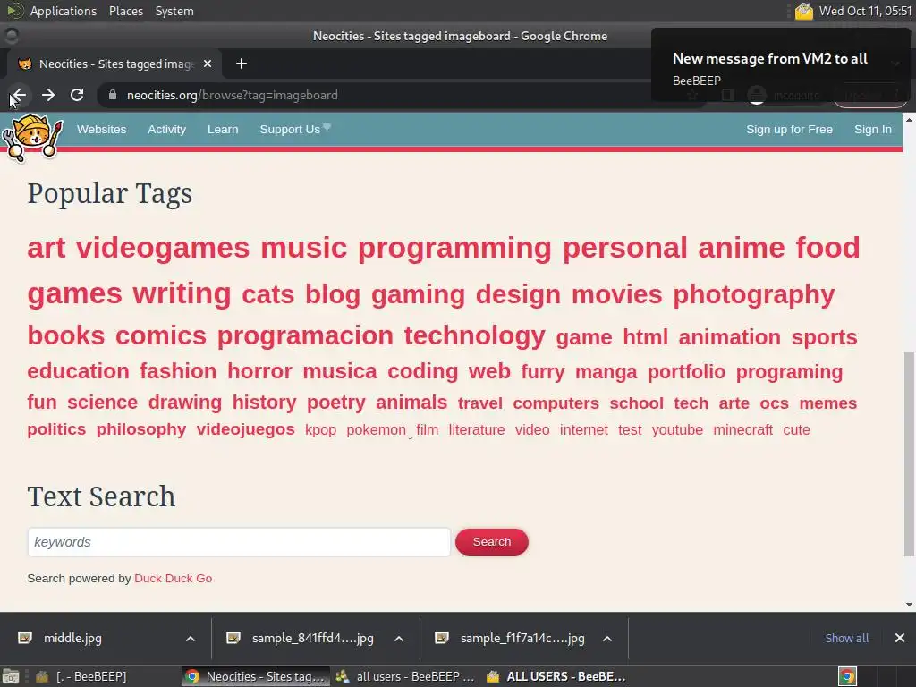Click the Neocities cat logo
Viewport: 916px width, 687px height.
point(32,137)
